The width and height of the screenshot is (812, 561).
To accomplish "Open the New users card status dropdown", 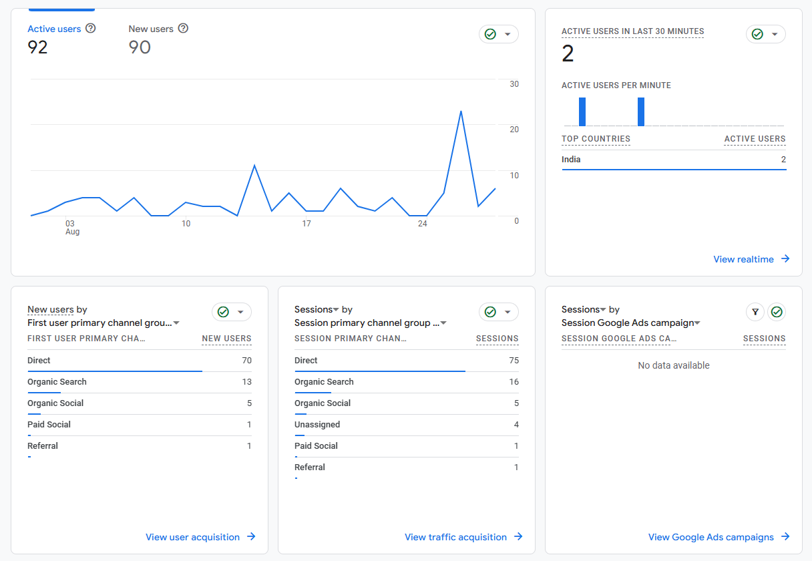I will (232, 312).
